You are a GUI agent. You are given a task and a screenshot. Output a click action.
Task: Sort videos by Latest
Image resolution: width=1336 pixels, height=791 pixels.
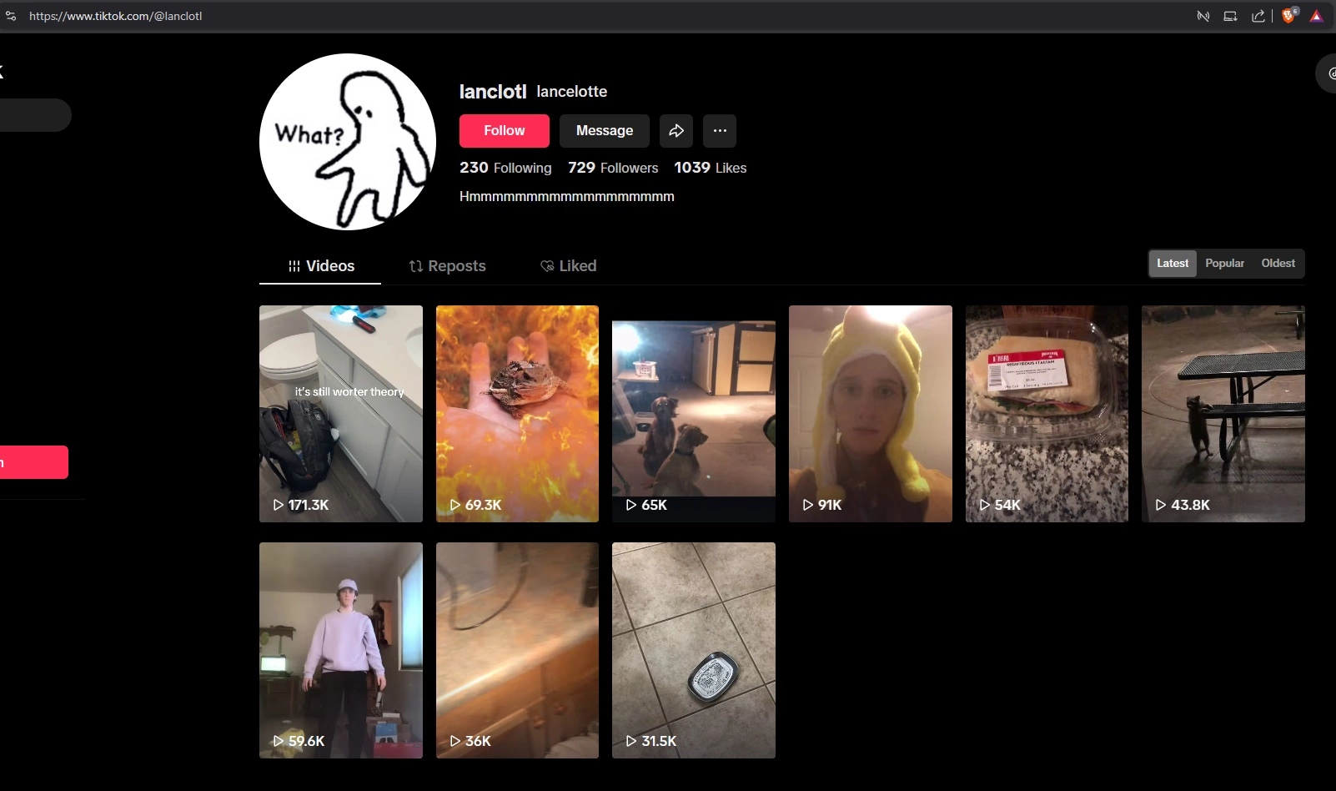pyautogui.click(x=1173, y=264)
